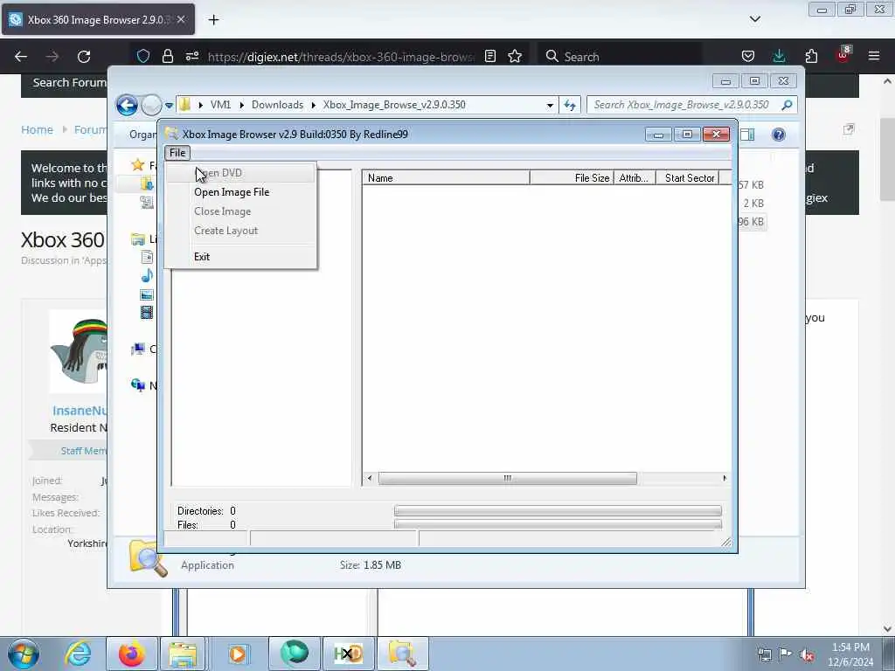Click the Firefox site padlock icon
This screenshot has width=895, height=671.
click(x=167, y=57)
